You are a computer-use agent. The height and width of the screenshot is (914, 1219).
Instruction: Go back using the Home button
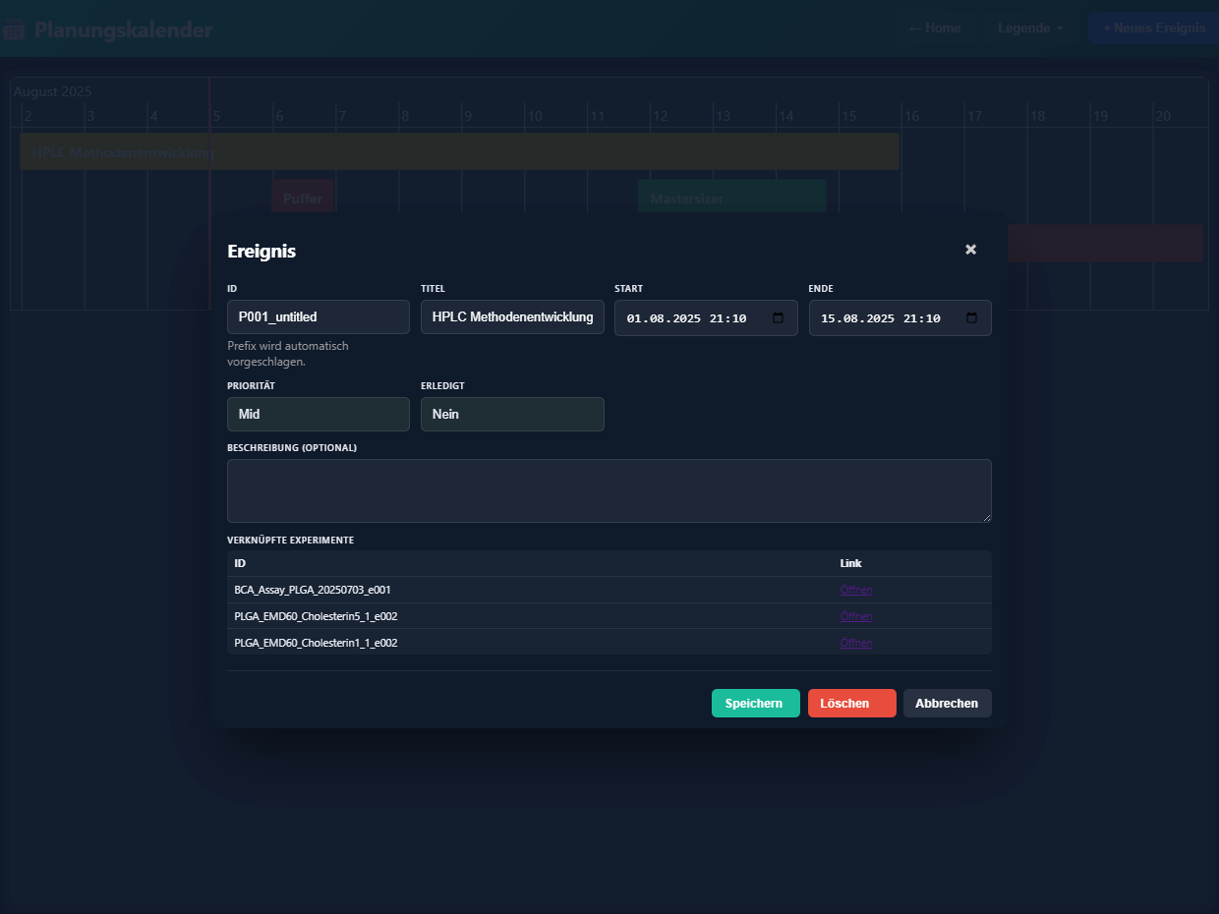coord(934,29)
